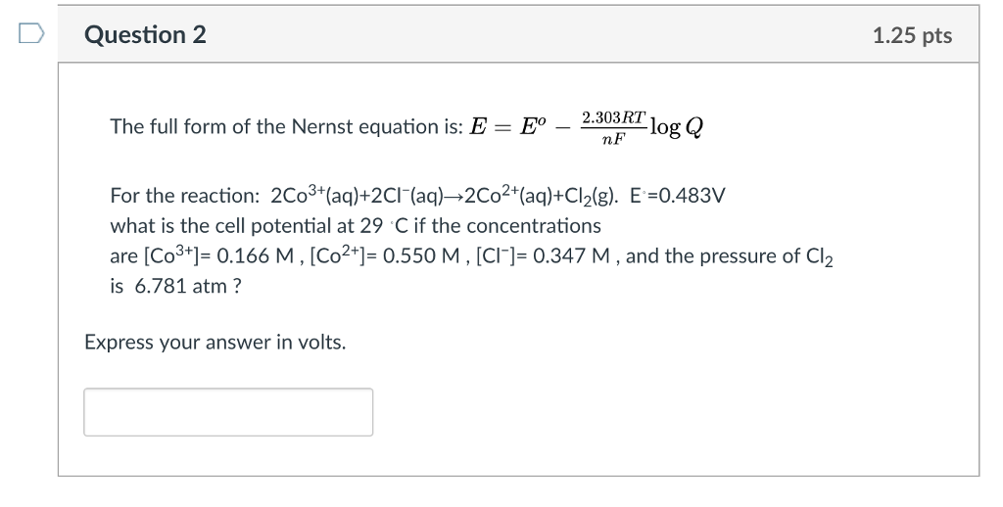Click the [Cl−]= 0.347 M concentration

[x=543, y=255]
